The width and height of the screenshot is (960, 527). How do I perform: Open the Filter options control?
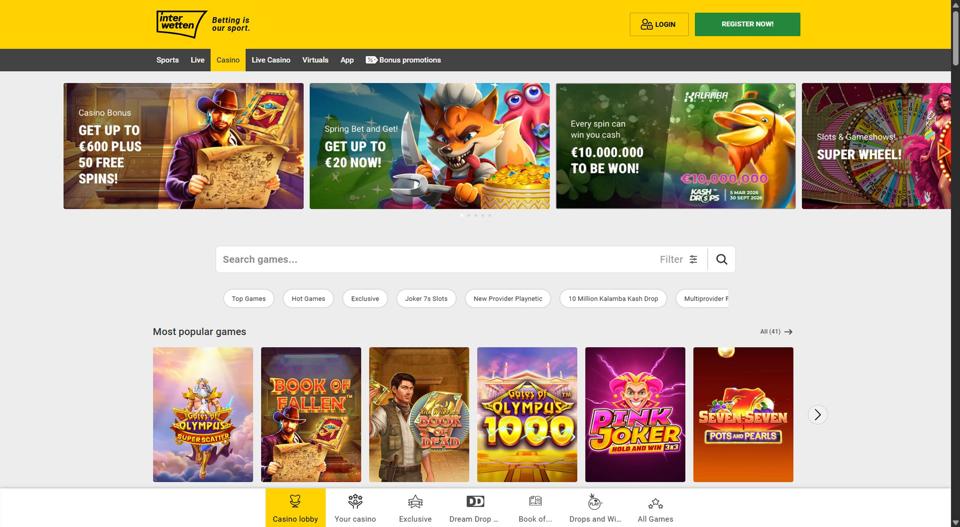[x=679, y=259]
